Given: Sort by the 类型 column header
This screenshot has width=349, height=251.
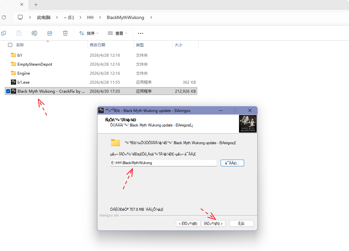Looking at the screenshot, I should point(140,45).
